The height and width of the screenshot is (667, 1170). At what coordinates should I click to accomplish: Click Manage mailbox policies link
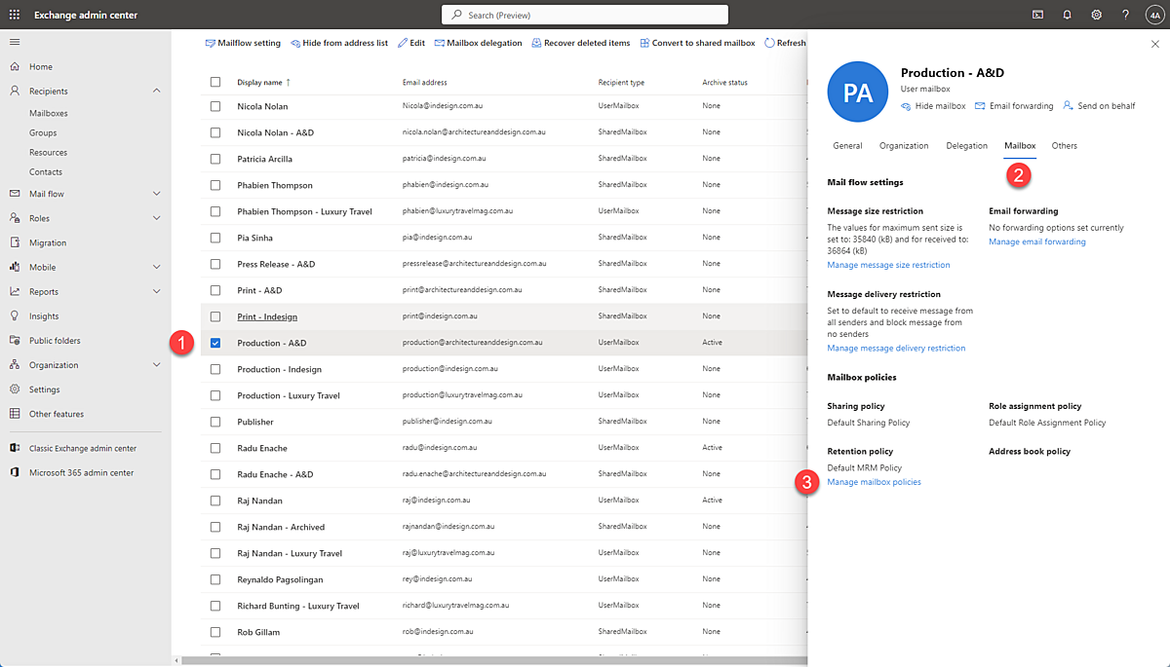874,482
